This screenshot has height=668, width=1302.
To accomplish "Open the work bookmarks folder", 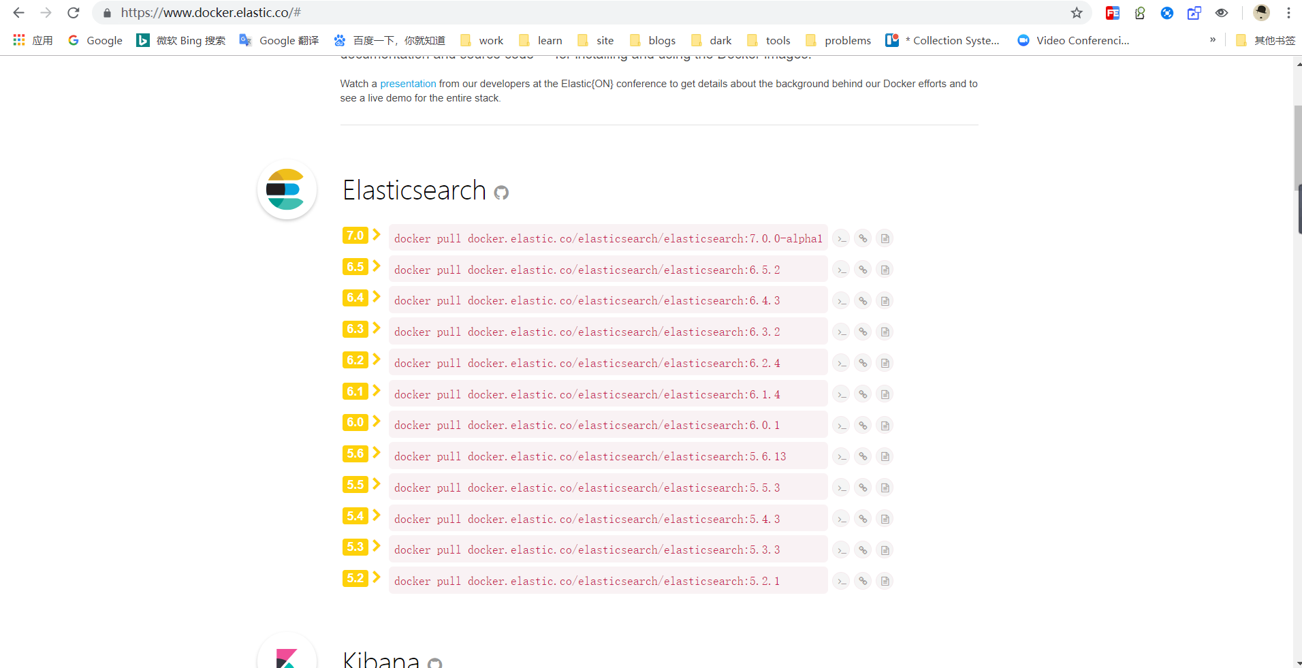I will tap(482, 40).
